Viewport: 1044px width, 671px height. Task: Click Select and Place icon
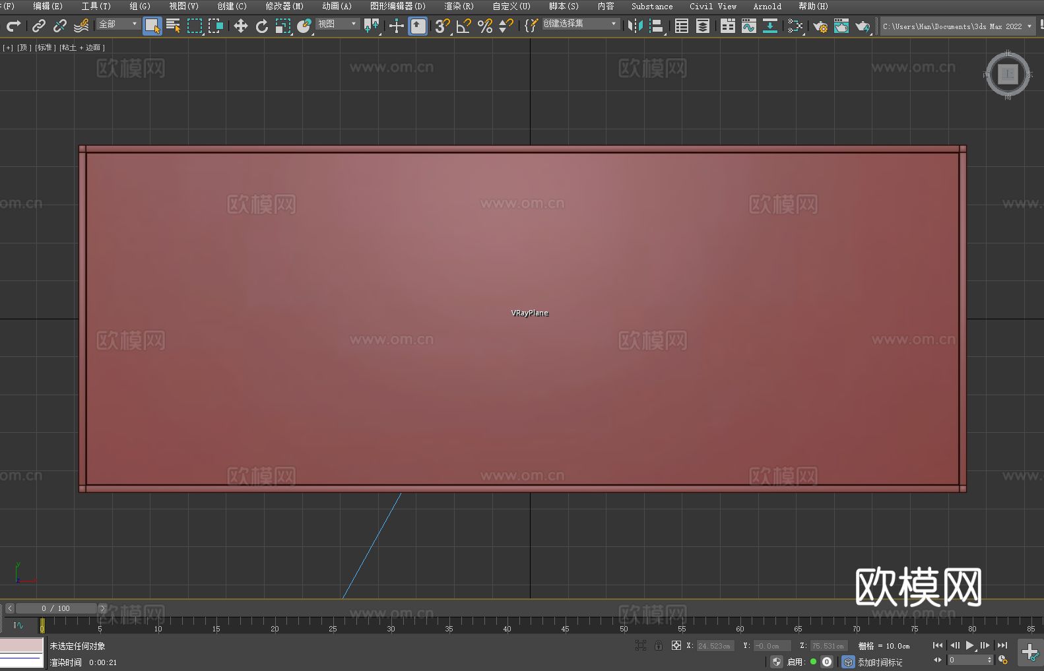(304, 26)
